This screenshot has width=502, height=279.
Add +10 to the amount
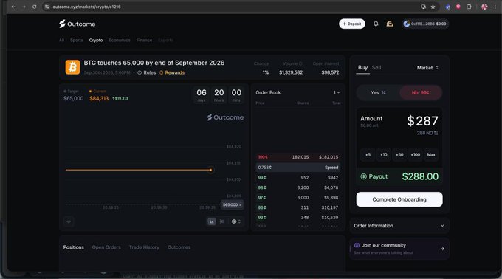[384, 155]
